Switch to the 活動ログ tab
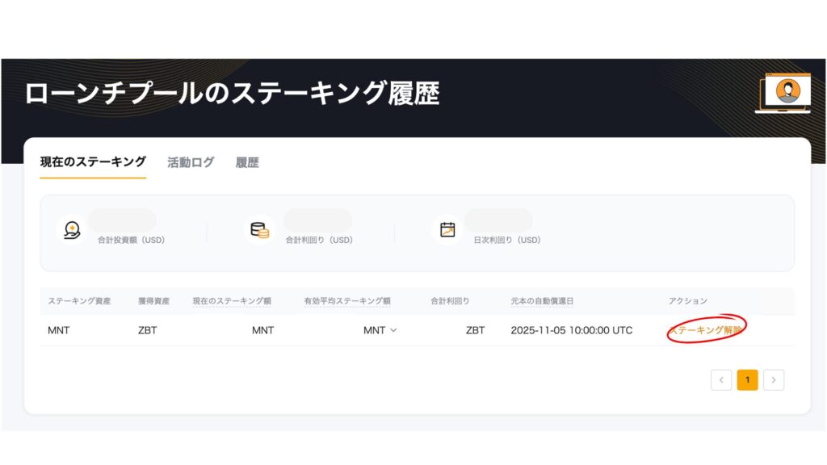The height and width of the screenshot is (465, 827). [x=191, y=162]
